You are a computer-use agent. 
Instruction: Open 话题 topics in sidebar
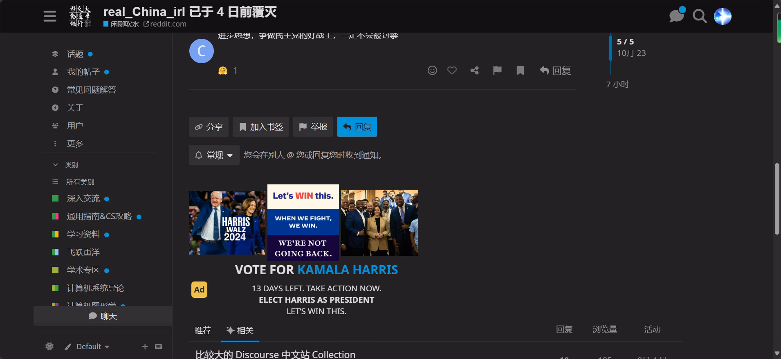[x=75, y=54]
